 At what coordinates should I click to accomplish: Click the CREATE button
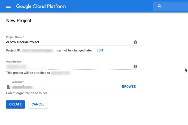pyautogui.click(x=15, y=104)
